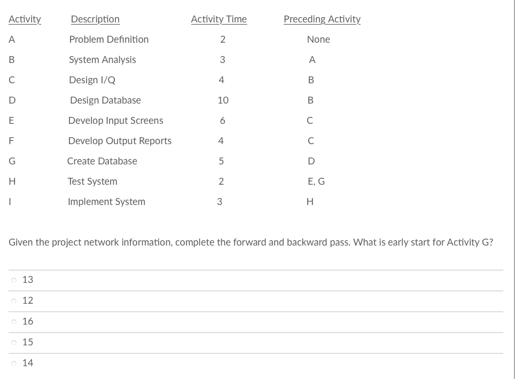The width and height of the screenshot is (515, 379).
Task: Click the Description column header
Action: pyautogui.click(x=96, y=19)
